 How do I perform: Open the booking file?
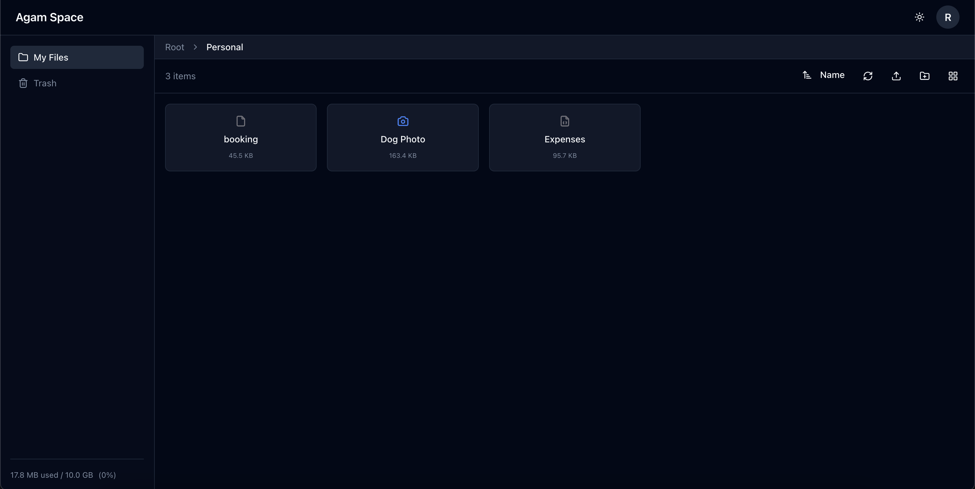tap(240, 137)
